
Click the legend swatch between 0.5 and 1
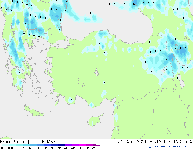coord(12,145)
